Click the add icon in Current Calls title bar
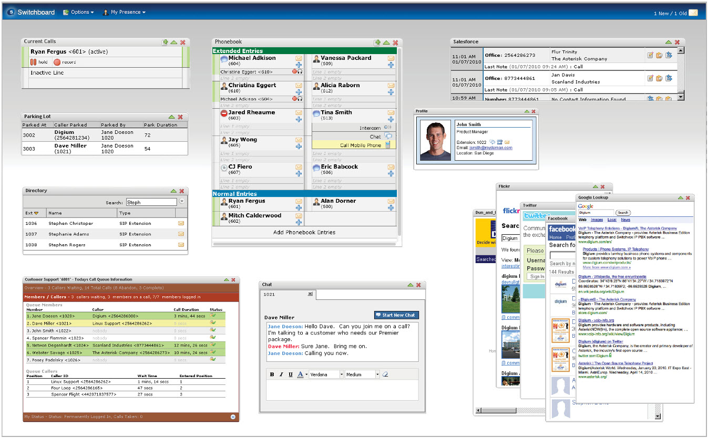Image resolution: width=708 pixels, height=438 pixels. (x=165, y=42)
